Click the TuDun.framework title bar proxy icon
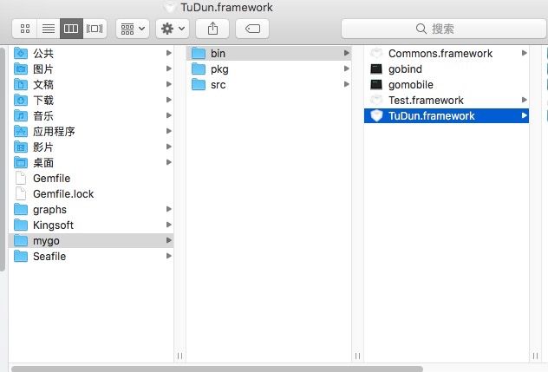 pos(169,7)
